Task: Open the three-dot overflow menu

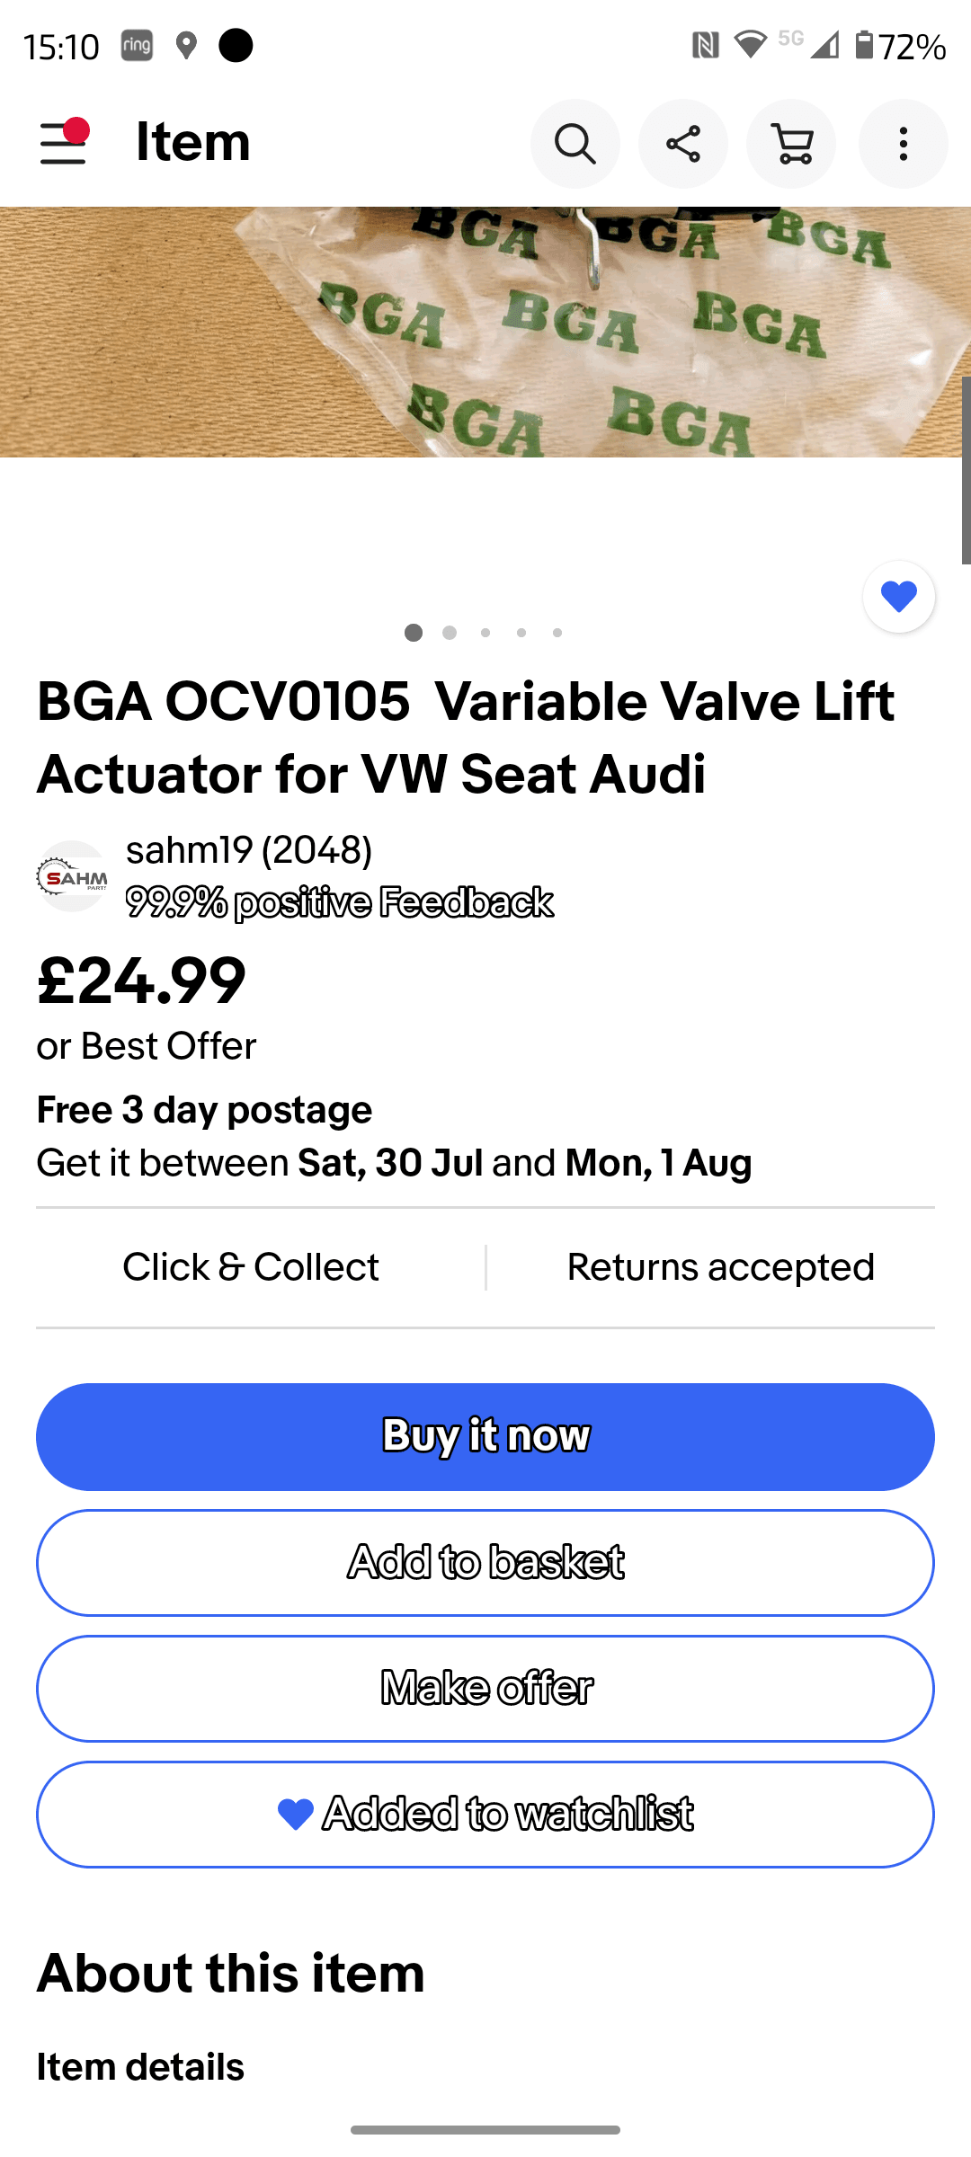Action: click(x=903, y=144)
